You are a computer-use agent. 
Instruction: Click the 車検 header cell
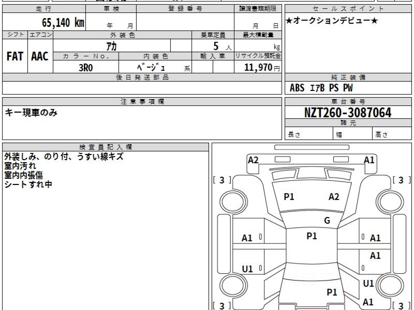tap(111, 9)
